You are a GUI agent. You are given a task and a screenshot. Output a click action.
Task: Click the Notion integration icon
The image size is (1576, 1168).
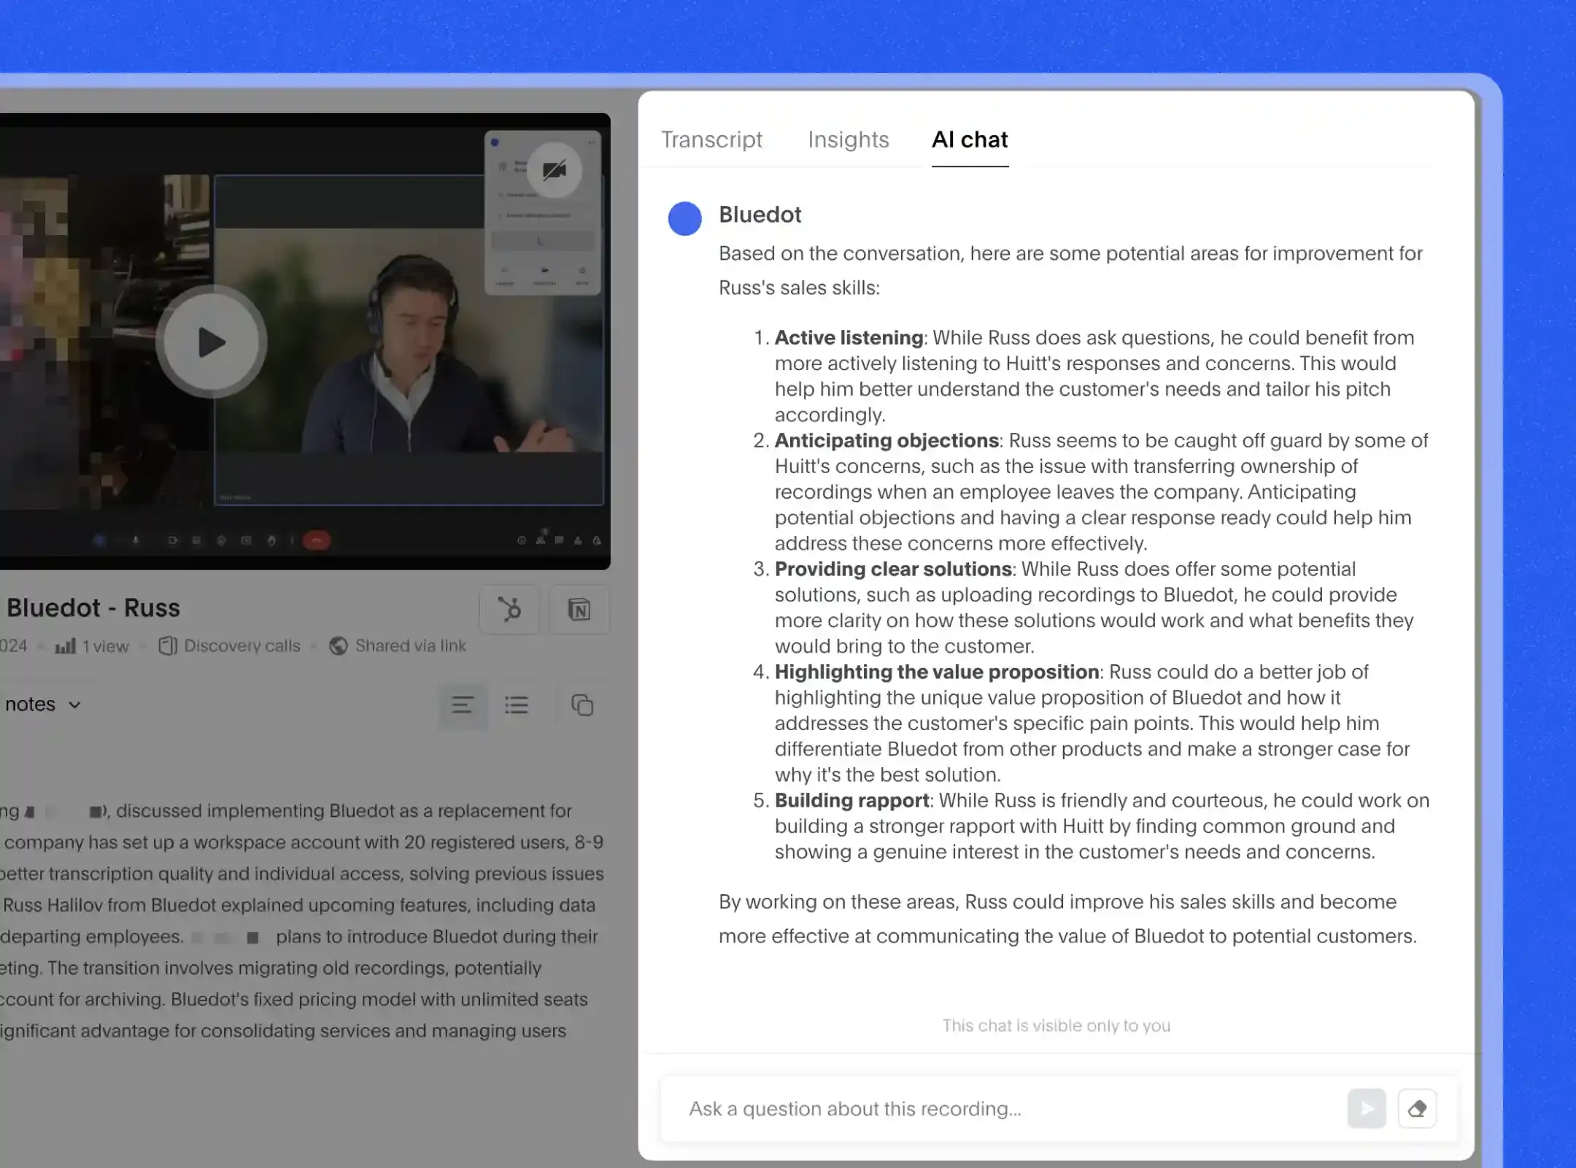click(579, 609)
